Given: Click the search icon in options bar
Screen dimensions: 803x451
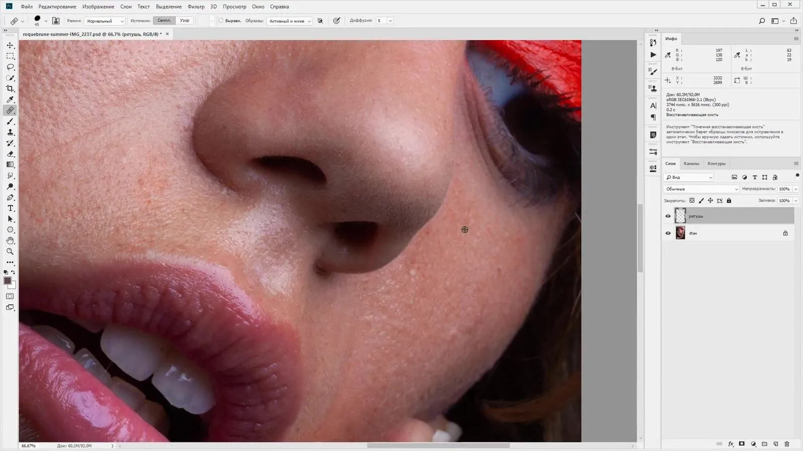Looking at the screenshot, I should pyautogui.click(x=762, y=21).
